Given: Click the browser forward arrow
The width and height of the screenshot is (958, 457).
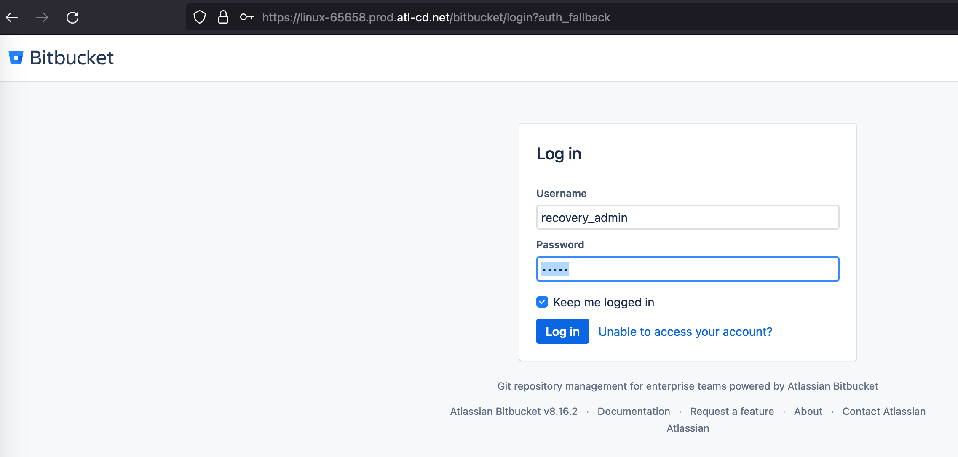Looking at the screenshot, I should tap(42, 17).
